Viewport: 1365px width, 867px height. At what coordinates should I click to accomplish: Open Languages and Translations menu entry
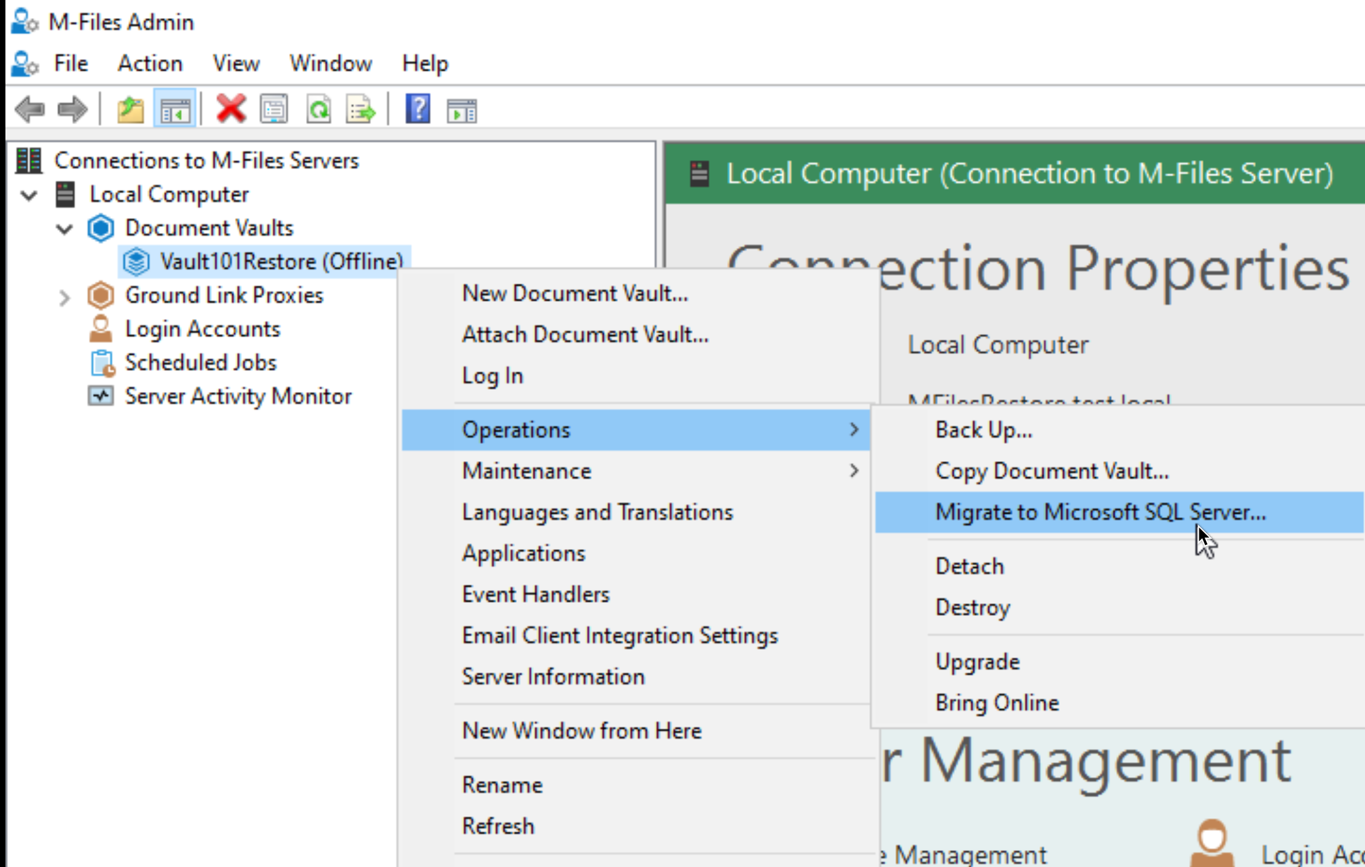point(636,512)
